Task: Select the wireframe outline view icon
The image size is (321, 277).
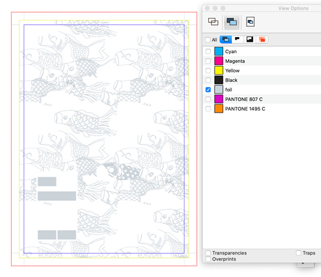Action: point(213,22)
